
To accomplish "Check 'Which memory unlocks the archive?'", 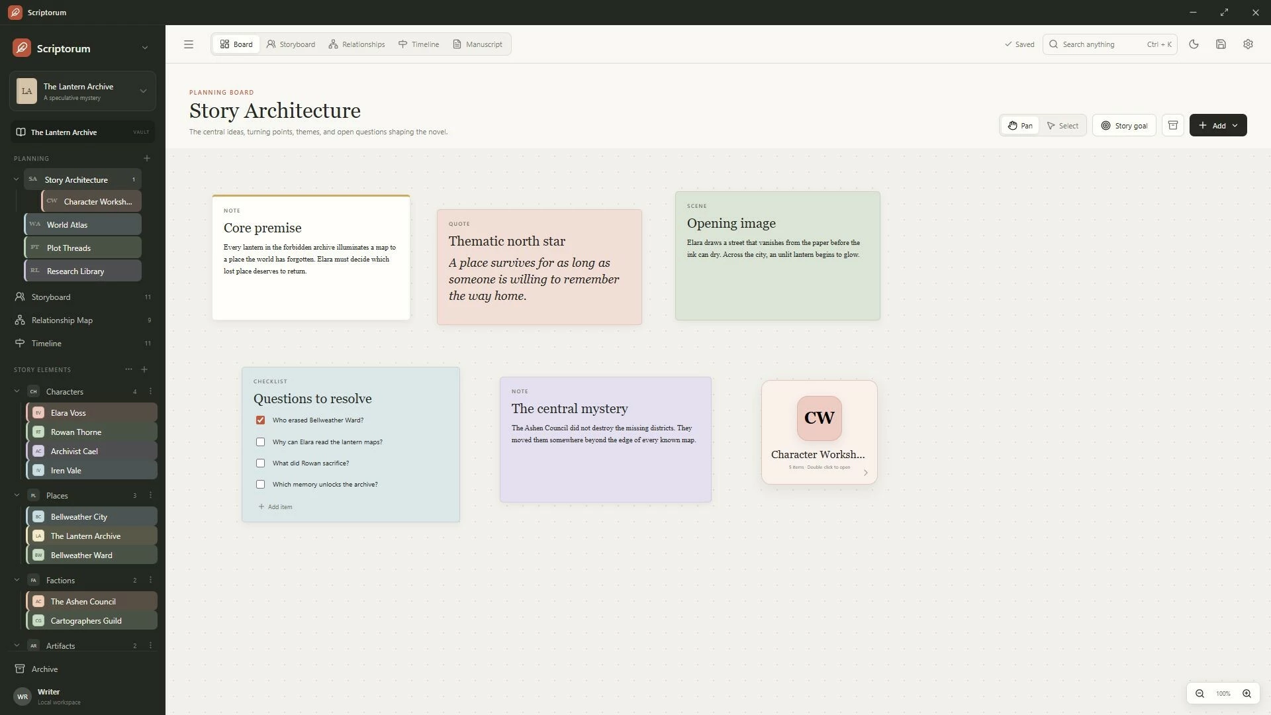I will tap(260, 485).
